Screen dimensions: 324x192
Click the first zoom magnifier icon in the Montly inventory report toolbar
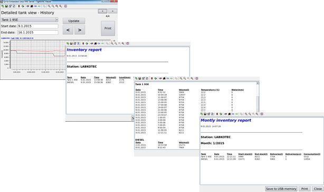pyautogui.click(x=246, y=114)
